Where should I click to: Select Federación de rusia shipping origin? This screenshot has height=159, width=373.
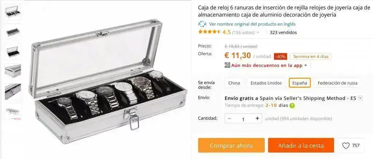[x=337, y=83]
